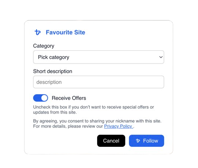Click the white knob of the offers switch
The width and height of the screenshot is (198, 168).
(x=44, y=98)
